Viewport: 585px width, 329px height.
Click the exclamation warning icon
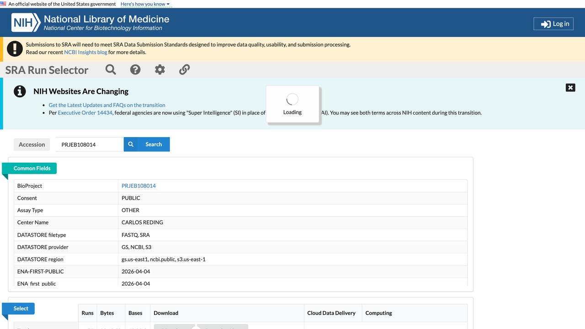(15, 48)
